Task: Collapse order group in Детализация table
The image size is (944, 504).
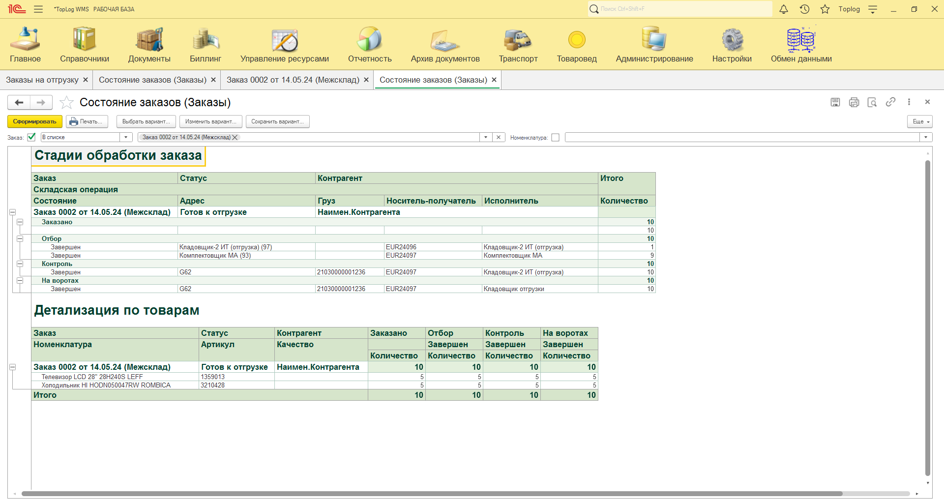Action: pyautogui.click(x=13, y=367)
